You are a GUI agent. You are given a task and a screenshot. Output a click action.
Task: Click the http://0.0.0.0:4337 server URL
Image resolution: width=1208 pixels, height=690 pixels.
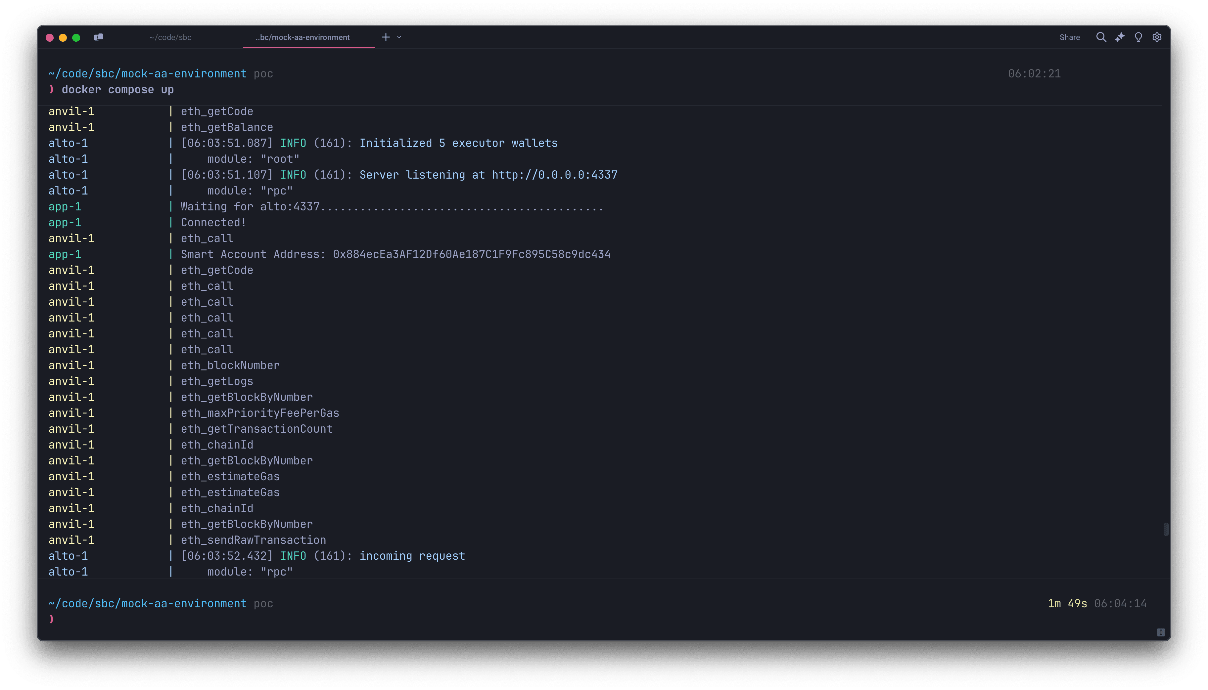[555, 175]
